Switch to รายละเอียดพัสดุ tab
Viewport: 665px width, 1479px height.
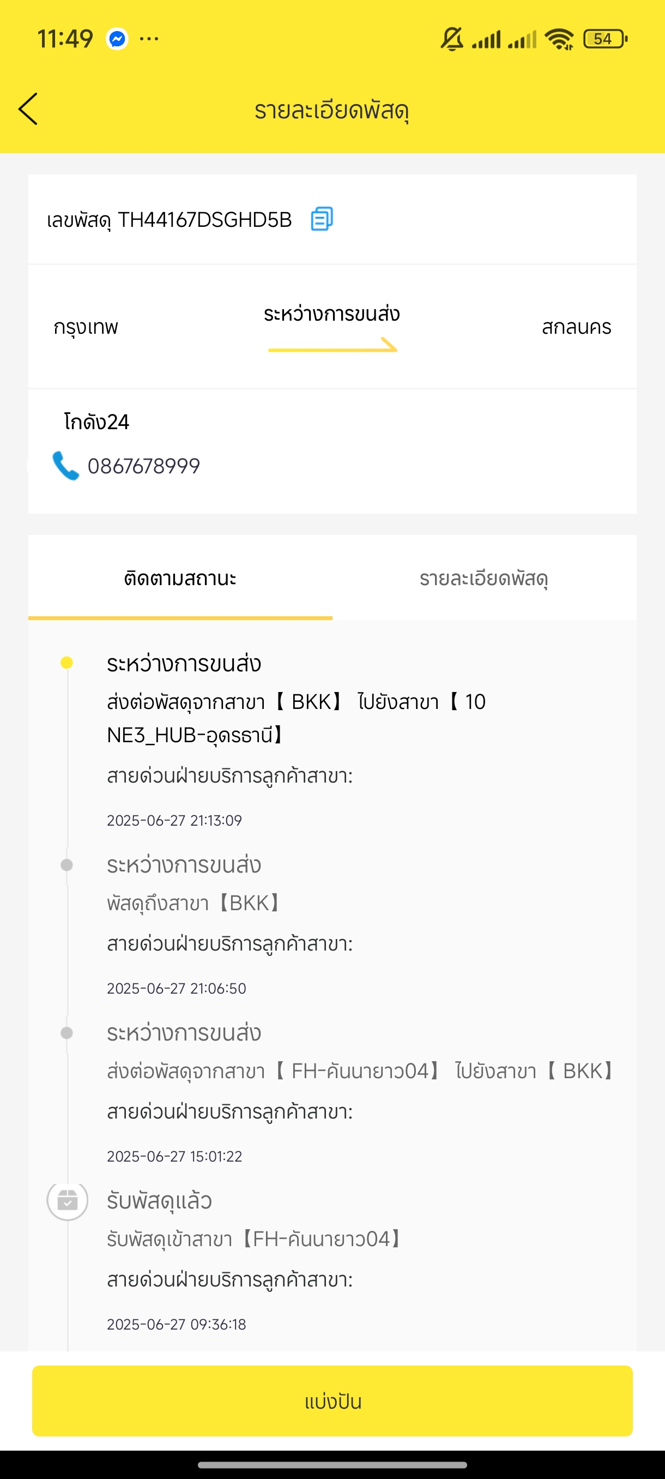[483, 578]
